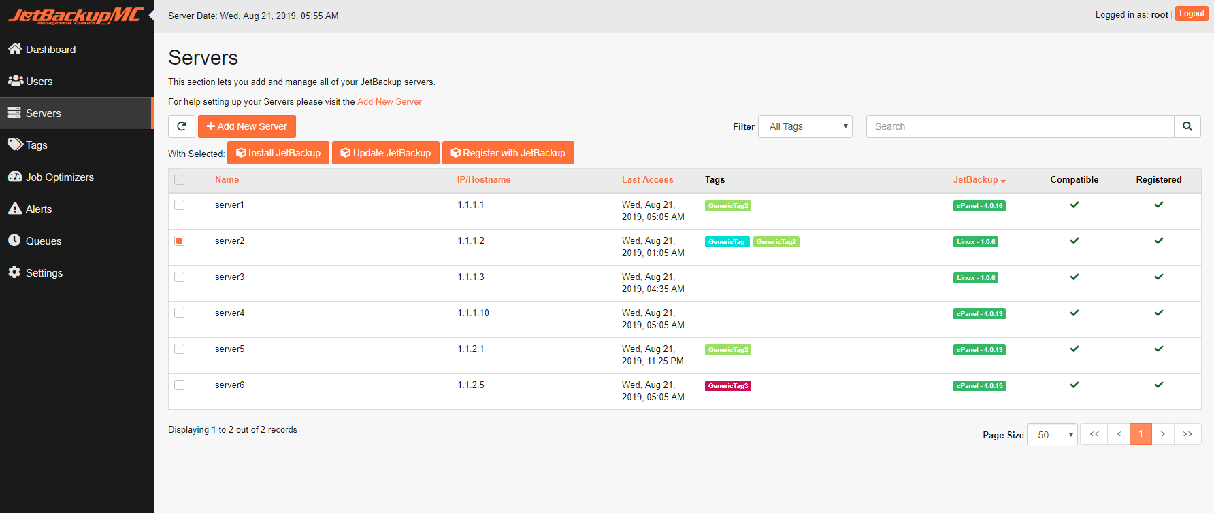Select the server5 row checkbox
1214x513 pixels.
point(180,349)
